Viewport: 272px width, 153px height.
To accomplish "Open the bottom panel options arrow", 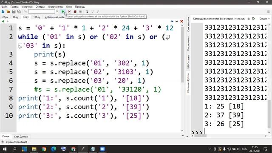I will click(183, 136).
